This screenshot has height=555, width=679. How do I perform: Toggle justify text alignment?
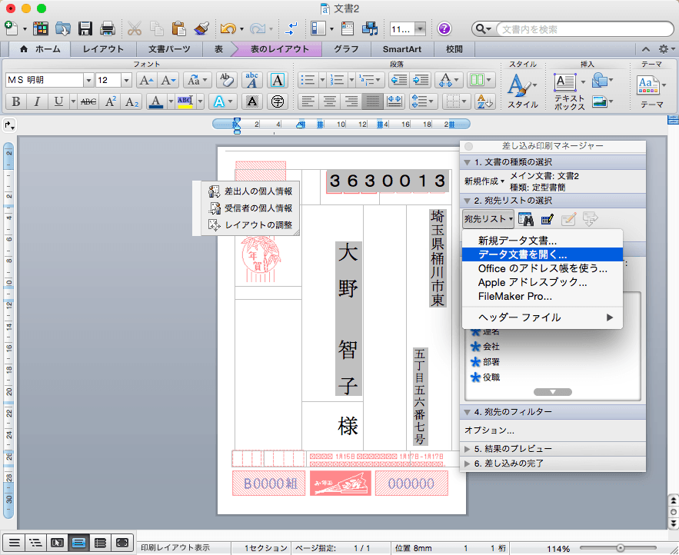point(372,101)
